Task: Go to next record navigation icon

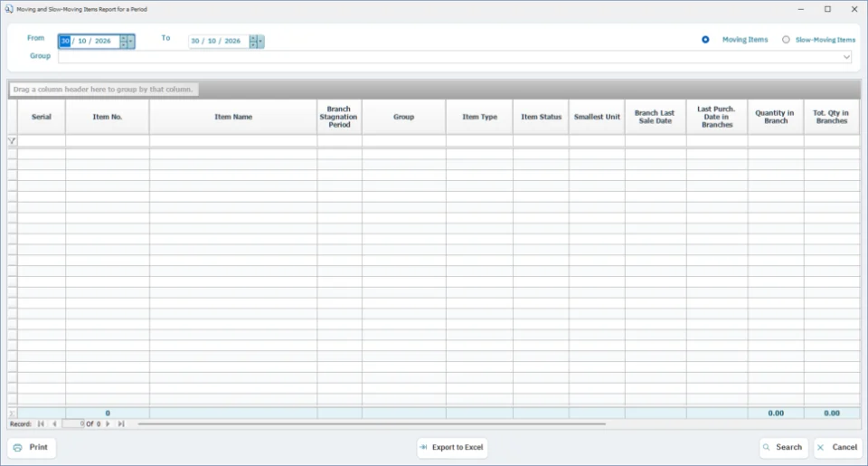Action: [x=108, y=423]
